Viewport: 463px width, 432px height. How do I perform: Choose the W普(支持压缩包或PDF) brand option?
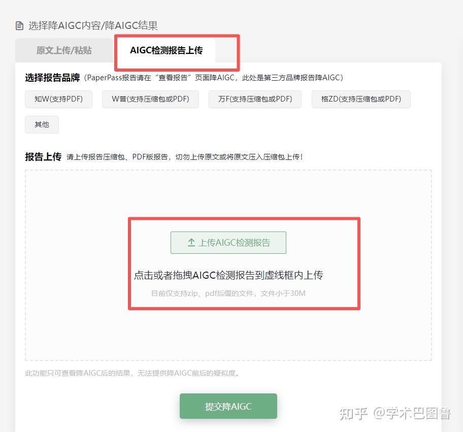coord(150,99)
